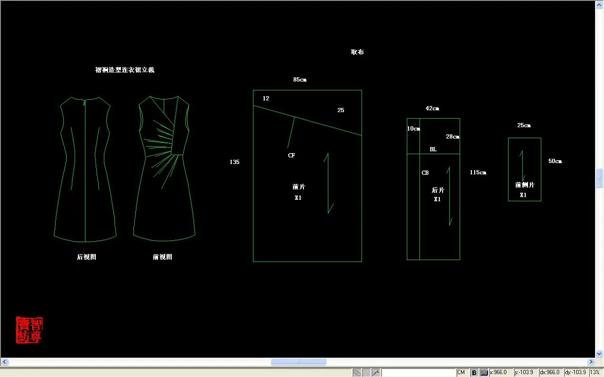The height and width of the screenshot is (377, 604).
Task: Select the front view pleated dress drawing
Action: (x=164, y=169)
